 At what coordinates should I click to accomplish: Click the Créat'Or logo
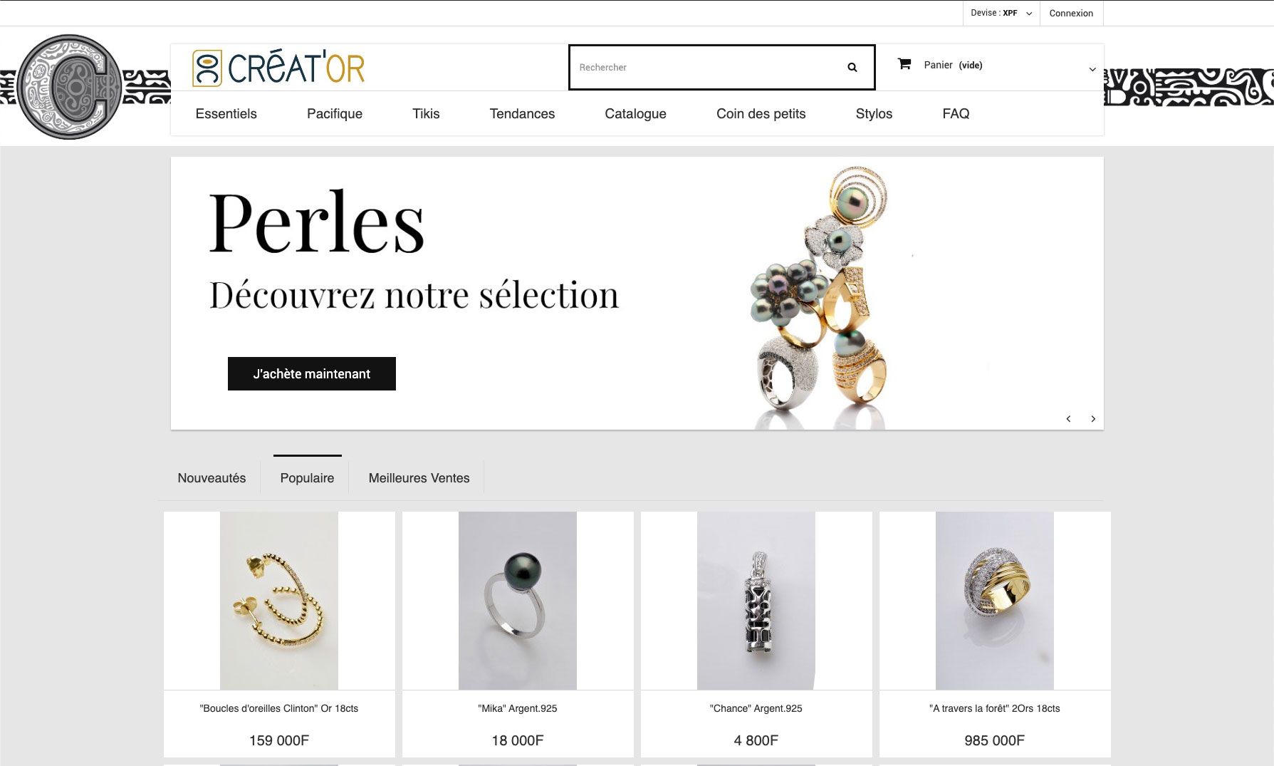click(x=278, y=68)
